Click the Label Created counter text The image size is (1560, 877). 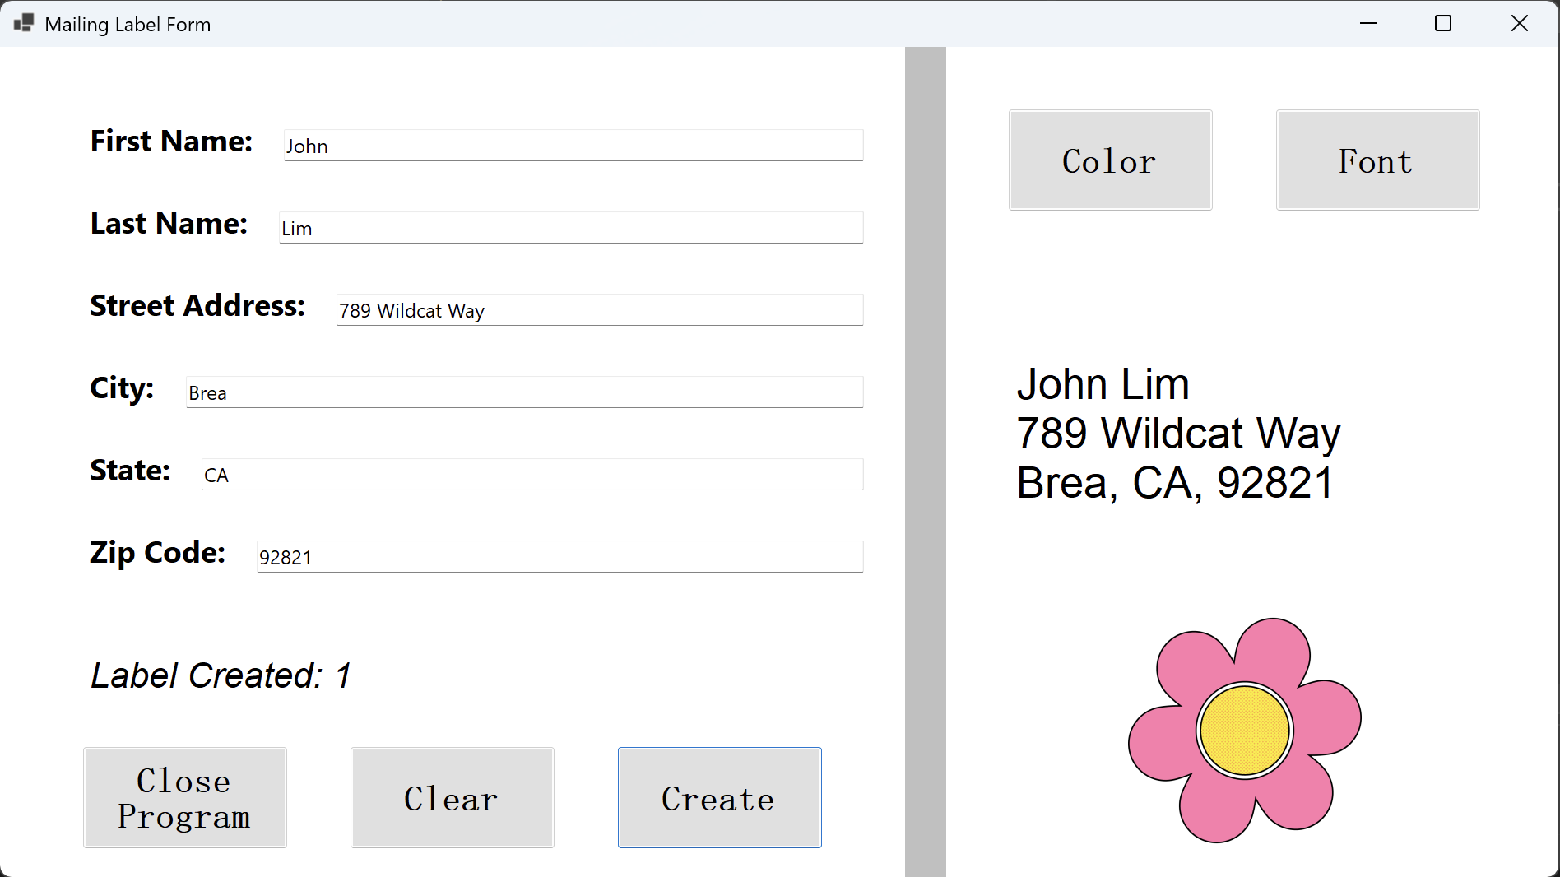pyautogui.click(x=221, y=675)
